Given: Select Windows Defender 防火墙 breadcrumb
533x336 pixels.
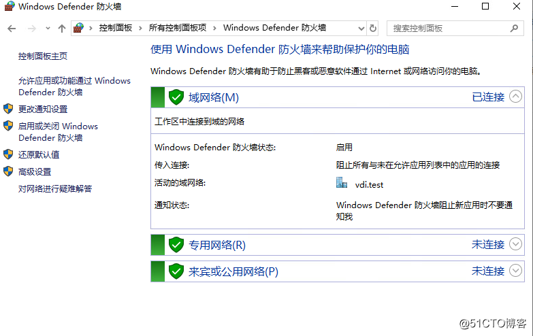Looking at the screenshot, I should (274, 28).
